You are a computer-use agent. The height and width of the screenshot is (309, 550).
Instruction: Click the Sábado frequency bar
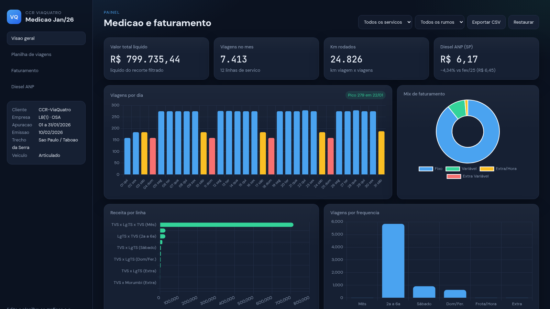pyautogui.click(x=424, y=292)
